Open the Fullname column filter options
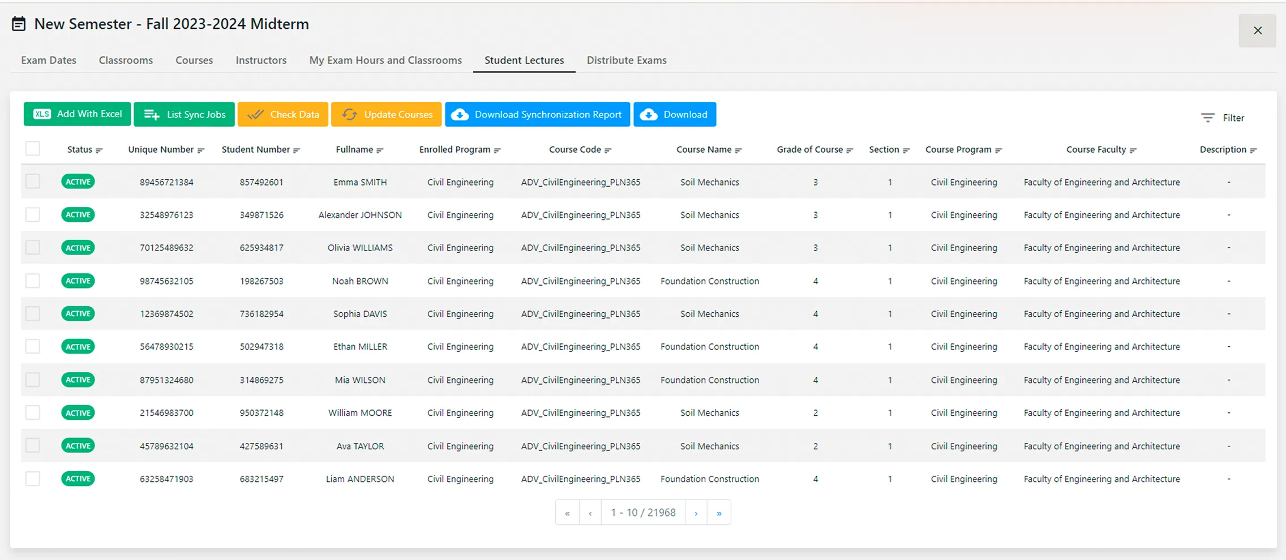 coord(380,150)
